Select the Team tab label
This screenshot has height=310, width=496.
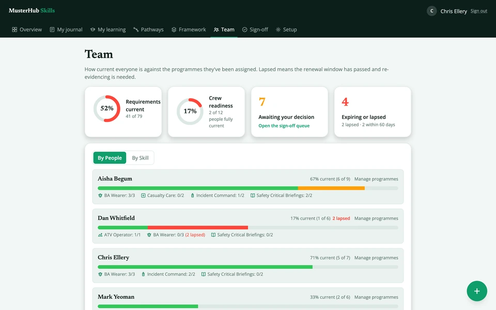[228, 29]
